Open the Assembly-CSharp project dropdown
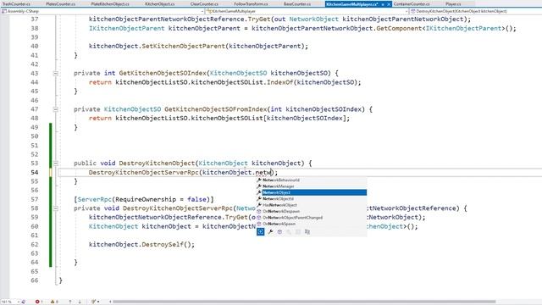 [202, 11]
